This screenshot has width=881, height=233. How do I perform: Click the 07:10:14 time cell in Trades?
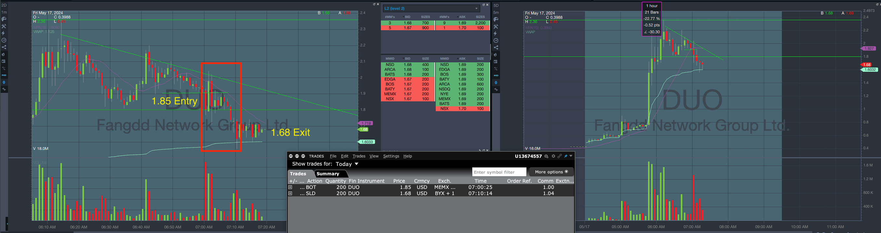[480, 193]
